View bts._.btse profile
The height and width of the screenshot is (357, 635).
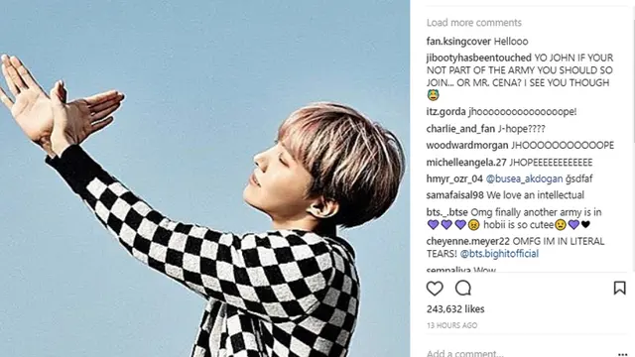click(447, 212)
